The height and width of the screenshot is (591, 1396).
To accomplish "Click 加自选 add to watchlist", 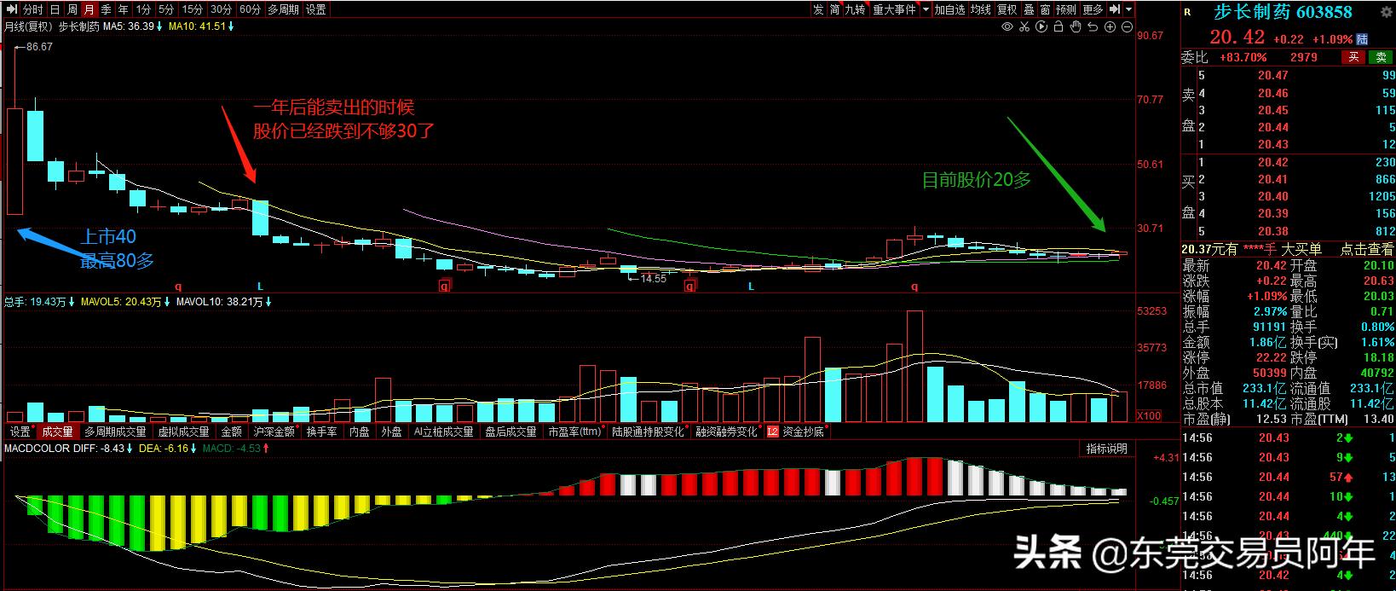I will pyautogui.click(x=949, y=9).
